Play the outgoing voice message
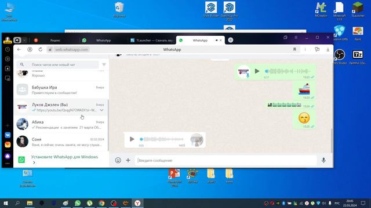The image size is (371, 208). click(x=257, y=71)
